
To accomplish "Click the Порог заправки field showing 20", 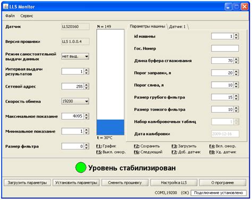I will 222,73.
